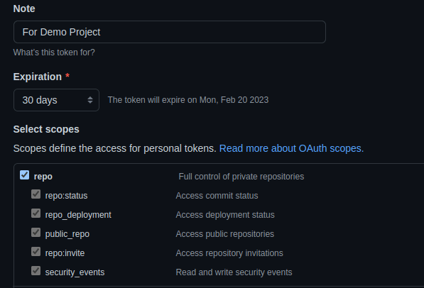Viewport: 424px width, 288px height.
Task: Click the repo_deployment label text
Action: tap(78, 215)
